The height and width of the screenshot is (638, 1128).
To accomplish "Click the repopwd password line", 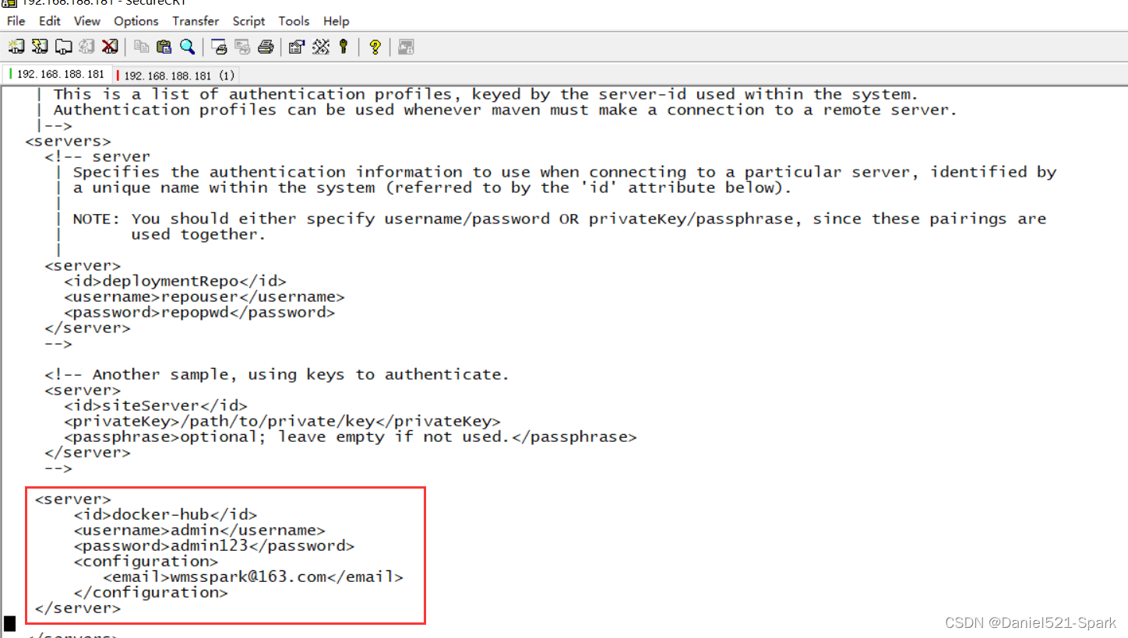I will click(x=199, y=312).
